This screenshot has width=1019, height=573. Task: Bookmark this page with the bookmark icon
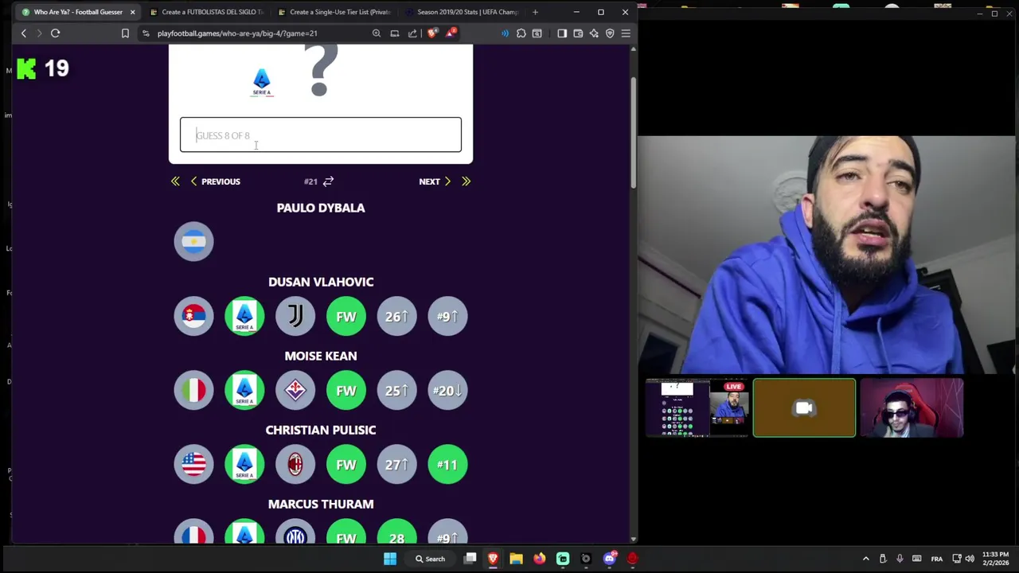(125, 33)
